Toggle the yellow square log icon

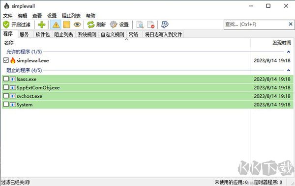tap(66, 25)
